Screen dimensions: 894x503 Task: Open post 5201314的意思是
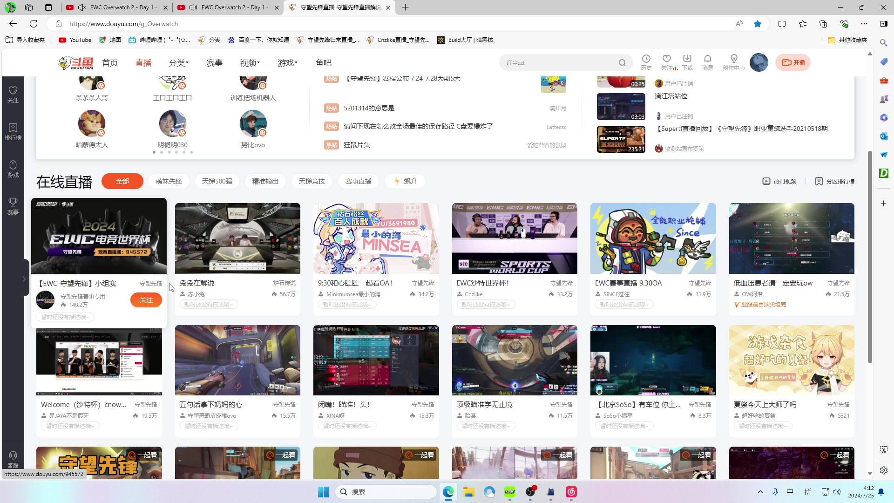pos(369,108)
